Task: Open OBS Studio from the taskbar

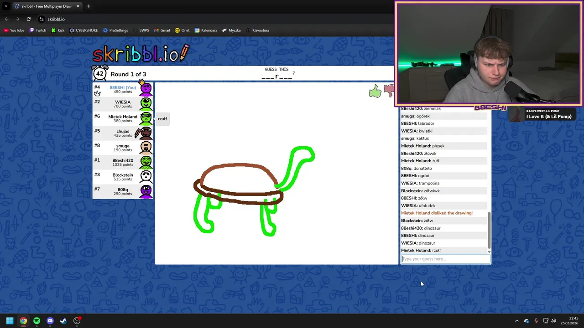Action: point(77,321)
